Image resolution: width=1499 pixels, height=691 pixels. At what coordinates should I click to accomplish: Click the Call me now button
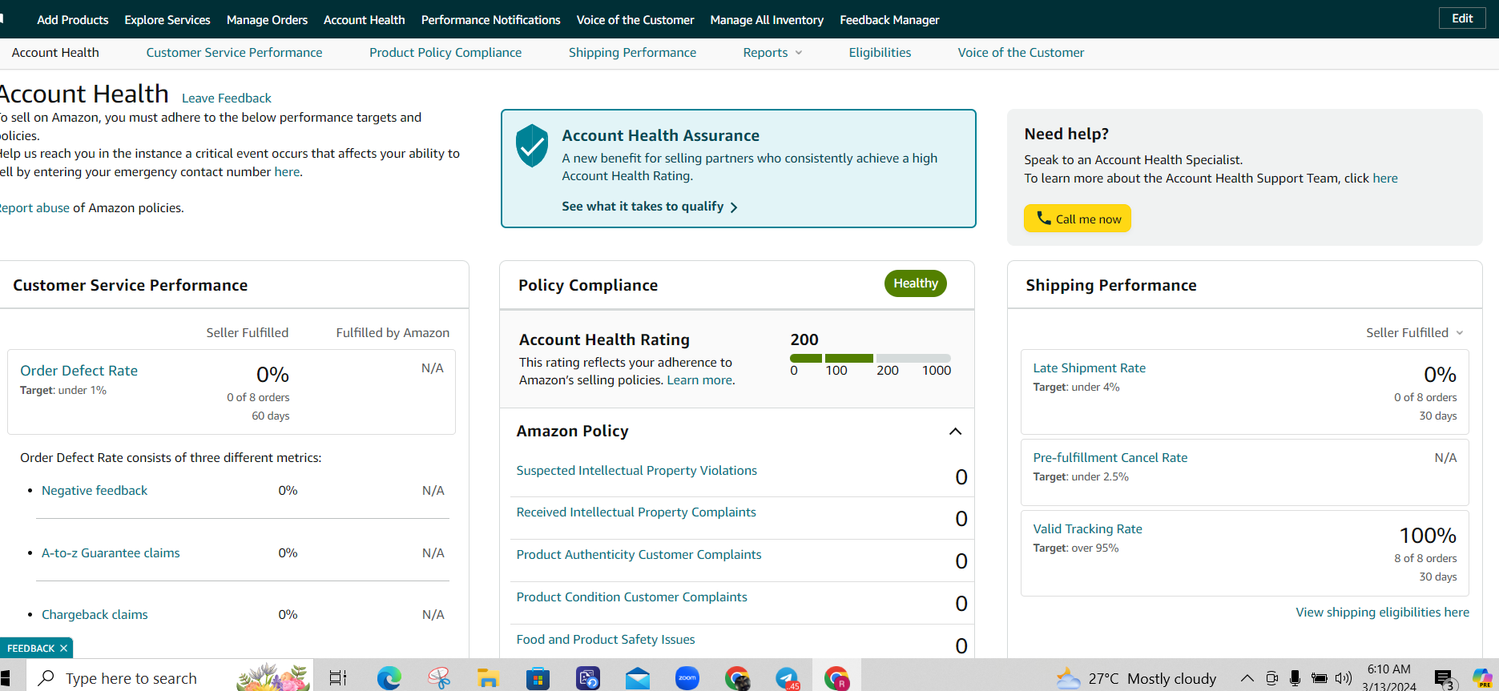(1077, 219)
